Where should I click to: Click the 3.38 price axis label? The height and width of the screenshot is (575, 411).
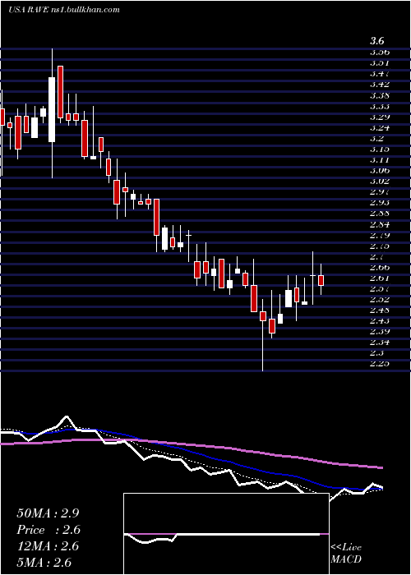tap(380, 96)
